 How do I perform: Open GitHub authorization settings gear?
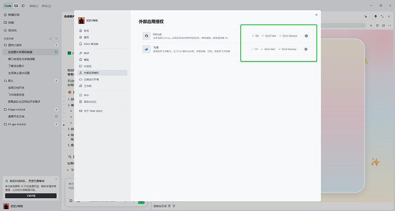pyautogui.click(x=306, y=36)
